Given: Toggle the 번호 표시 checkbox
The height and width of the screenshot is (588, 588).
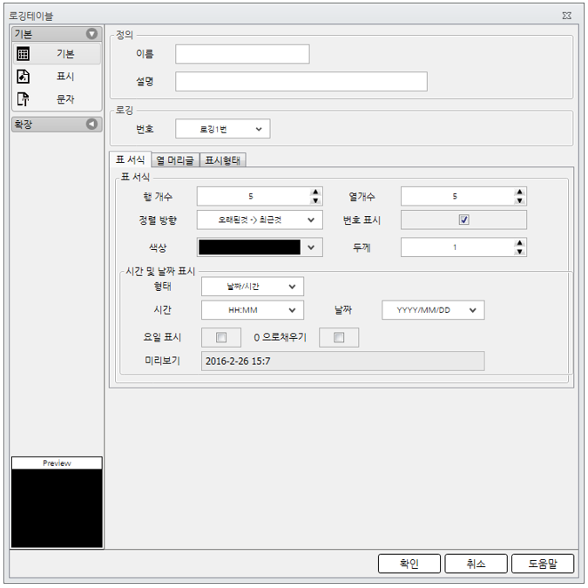Looking at the screenshot, I should (464, 220).
